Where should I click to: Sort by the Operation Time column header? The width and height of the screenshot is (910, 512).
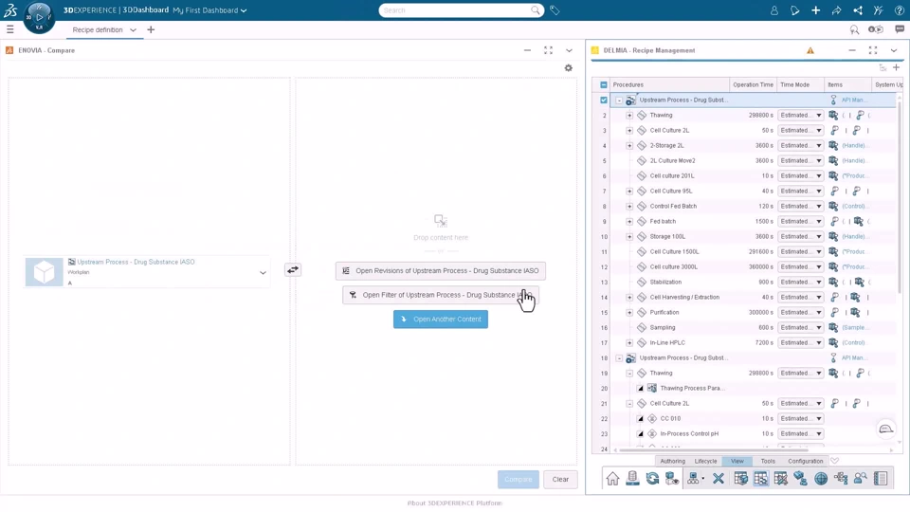coord(753,84)
